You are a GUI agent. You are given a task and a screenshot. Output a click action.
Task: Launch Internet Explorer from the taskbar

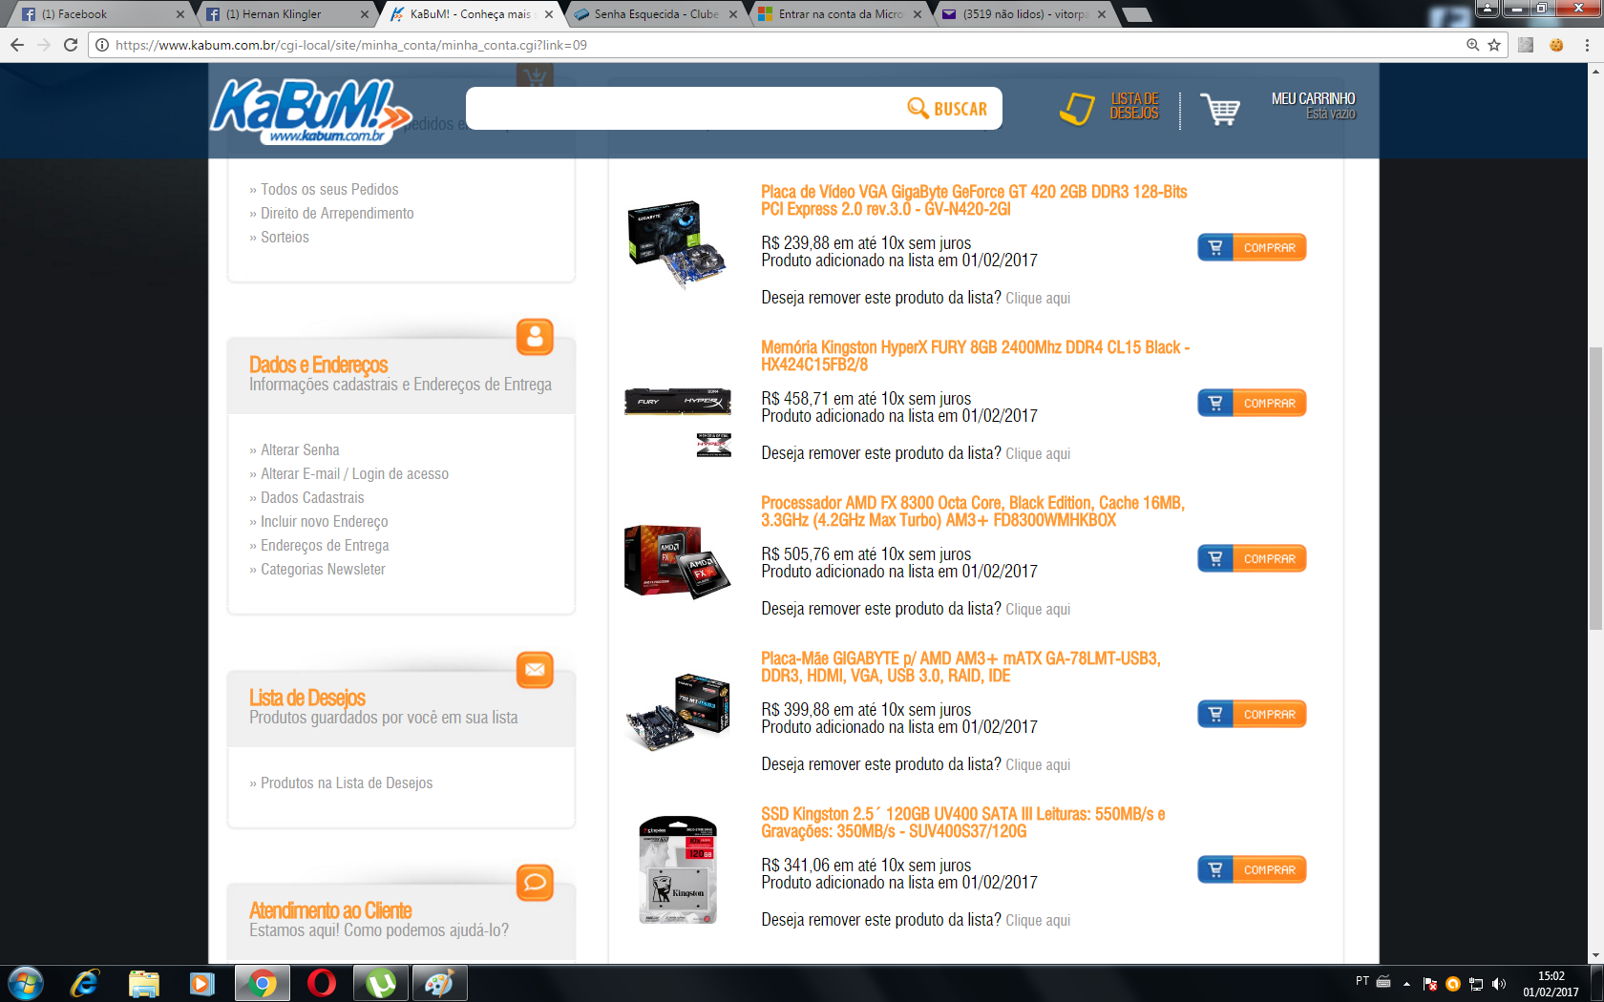click(x=85, y=983)
